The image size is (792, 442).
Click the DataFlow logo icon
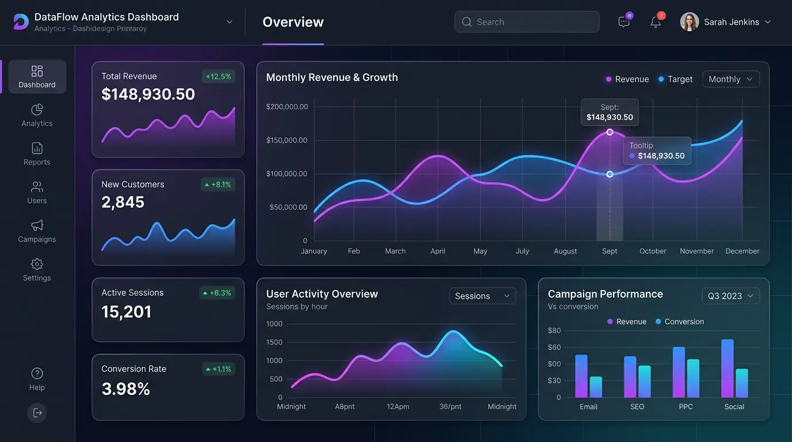(21, 22)
